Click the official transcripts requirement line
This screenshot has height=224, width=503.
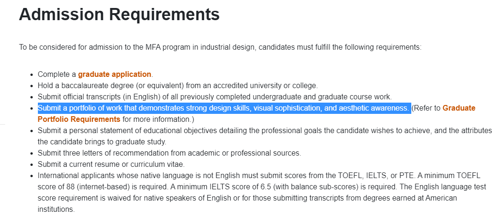click(214, 97)
